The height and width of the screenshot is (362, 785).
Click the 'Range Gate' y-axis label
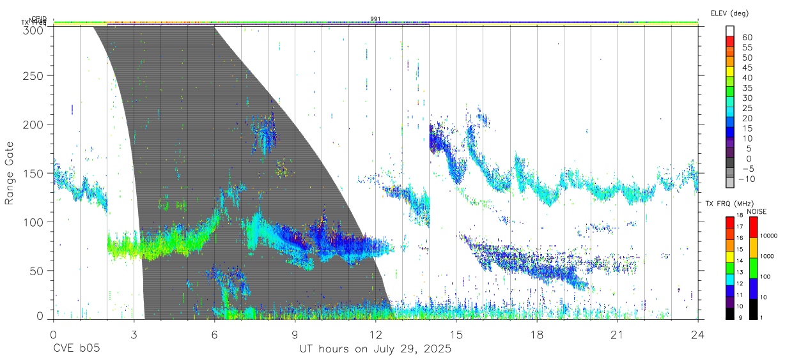[x=10, y=174]
